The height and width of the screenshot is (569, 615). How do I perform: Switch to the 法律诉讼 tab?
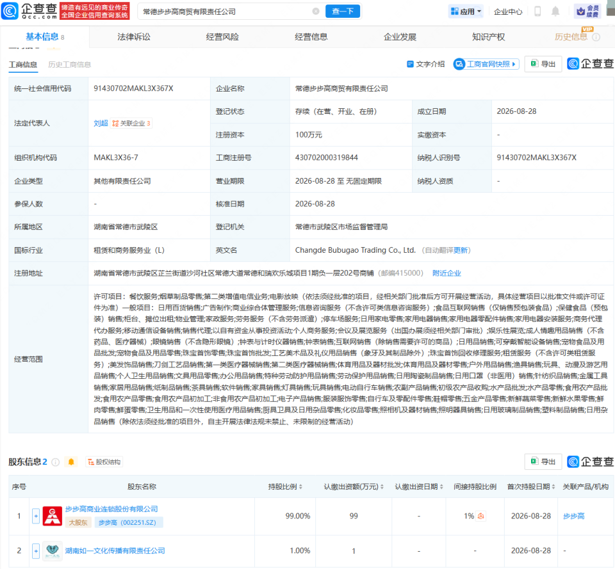[x=134, y=37]
